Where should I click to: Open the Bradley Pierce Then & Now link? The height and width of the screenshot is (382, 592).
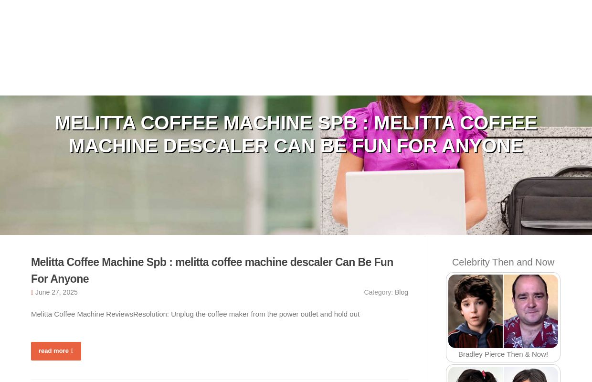[x=503, y=354]
